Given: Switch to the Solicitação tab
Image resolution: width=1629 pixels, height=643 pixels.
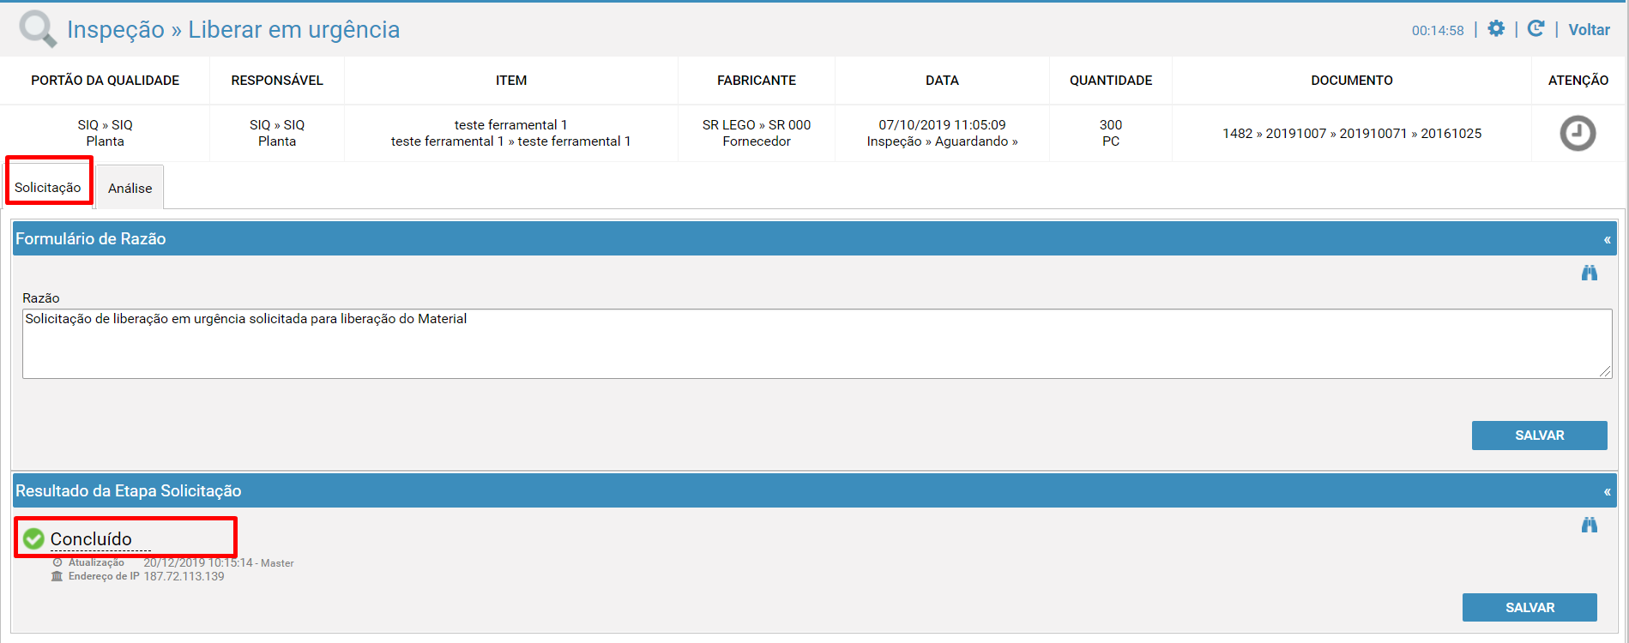Looking at the screenshot, I should (48, 187).
